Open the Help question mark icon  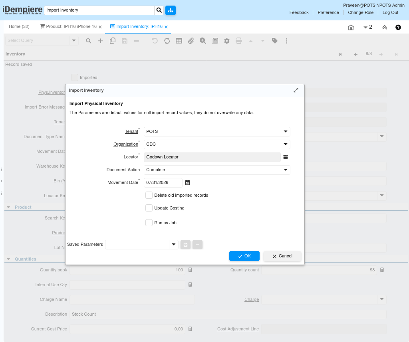coord(398,28)
